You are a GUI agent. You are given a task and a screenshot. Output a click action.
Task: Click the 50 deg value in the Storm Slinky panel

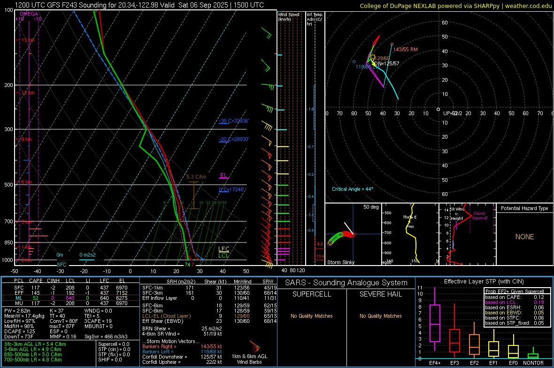coord(370,207)
